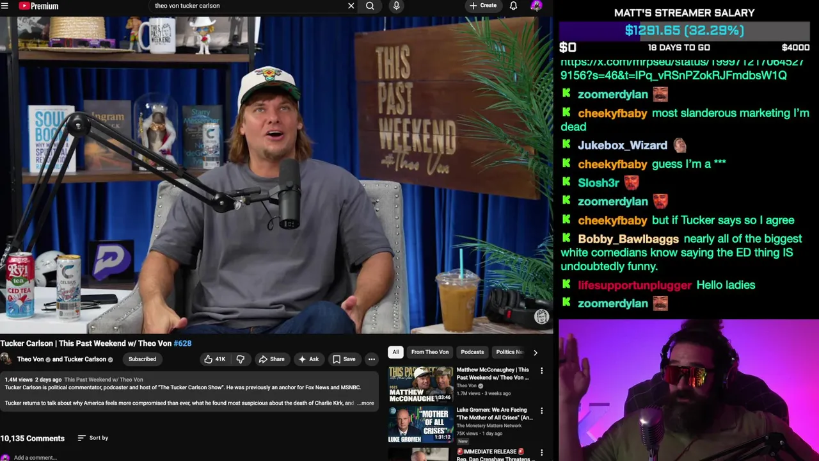Toggle the Subscribed button
The height and width of the screenshot is (461, 819).
142,359
